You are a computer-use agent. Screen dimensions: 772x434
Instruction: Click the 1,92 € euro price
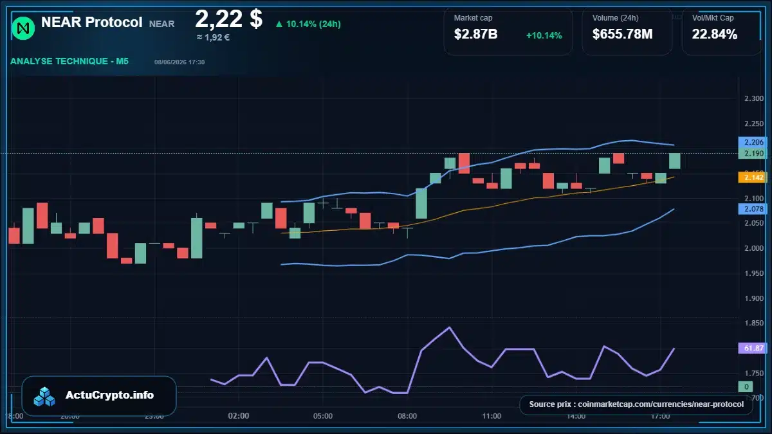pyautogui.click(x=213, y=37)
